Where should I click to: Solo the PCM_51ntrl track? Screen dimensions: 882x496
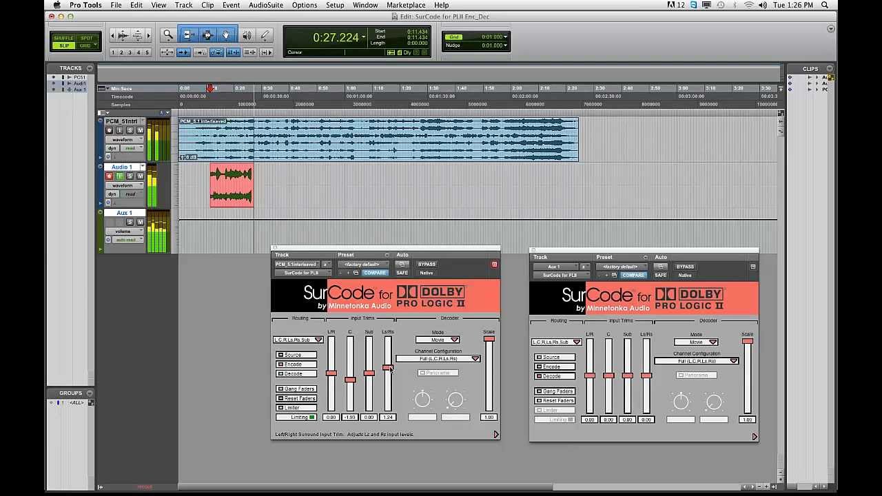(x=130, y=130)
